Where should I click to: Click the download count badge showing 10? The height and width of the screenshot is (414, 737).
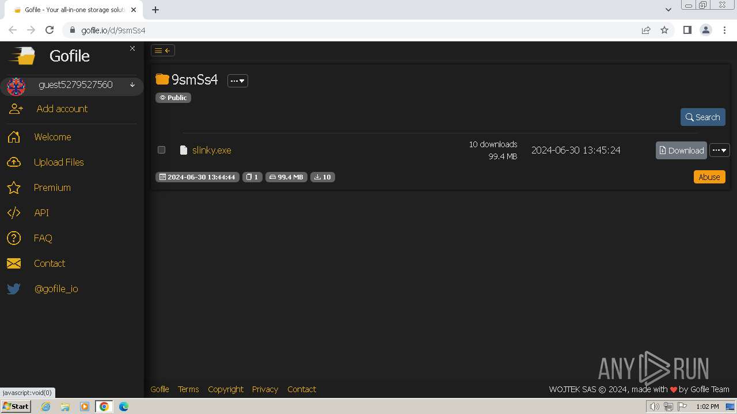click(322, 177)
